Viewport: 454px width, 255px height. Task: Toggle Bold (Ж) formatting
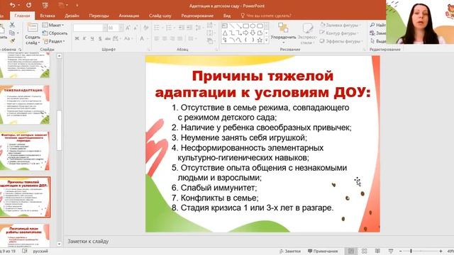[77, 38]
